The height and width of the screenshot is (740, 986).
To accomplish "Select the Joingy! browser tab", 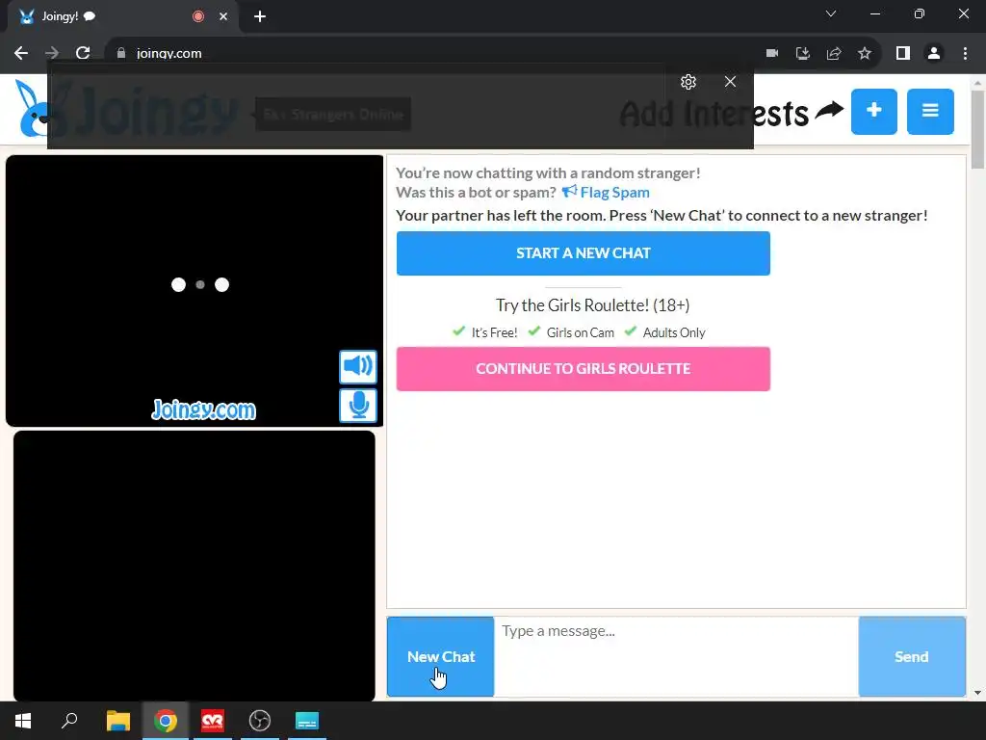I will [122, 17].
